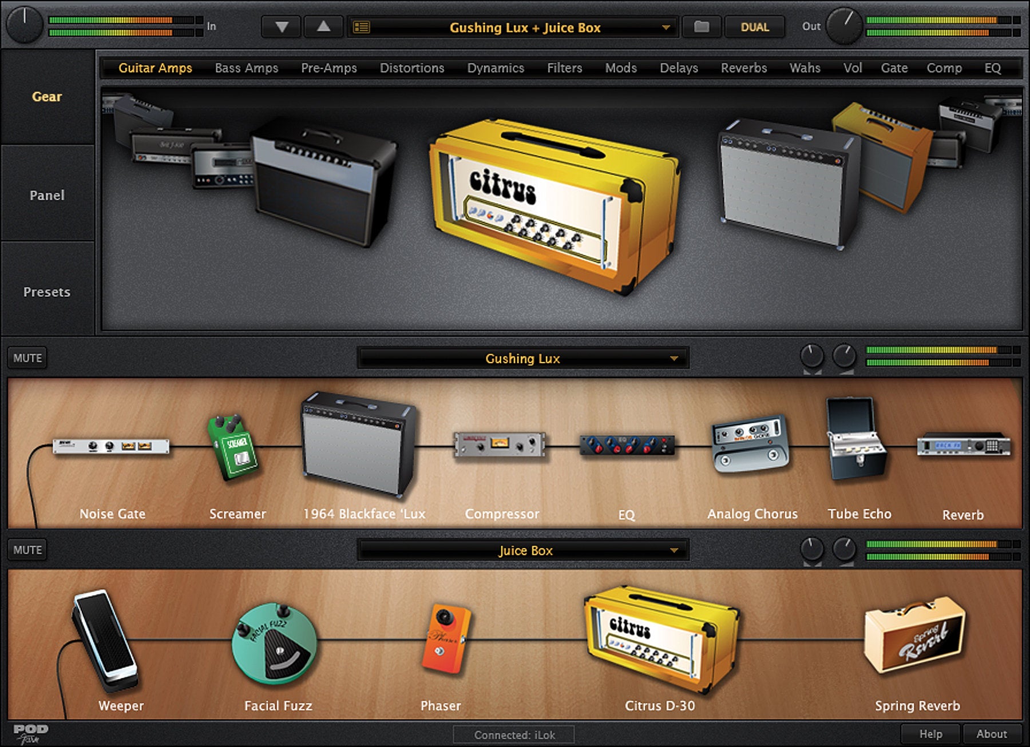1030x747 pixels.
Task: Open the preset folder icon
Action: (x=701, y=27)
